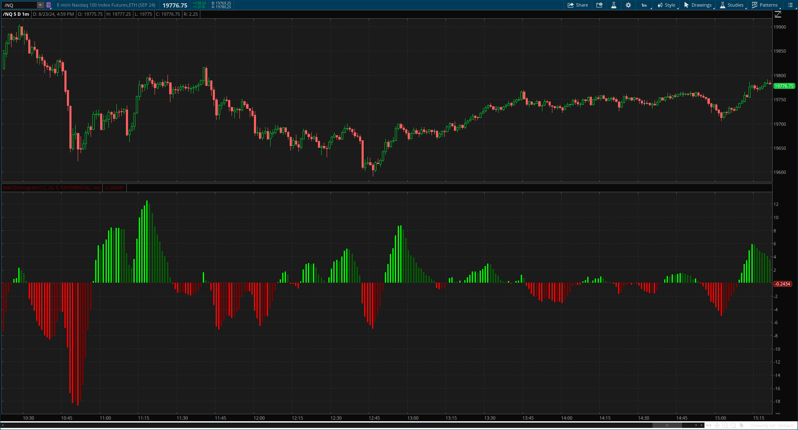This screenshot has width=798, height=430.
Task: Click the Share button
Action: 578,5
